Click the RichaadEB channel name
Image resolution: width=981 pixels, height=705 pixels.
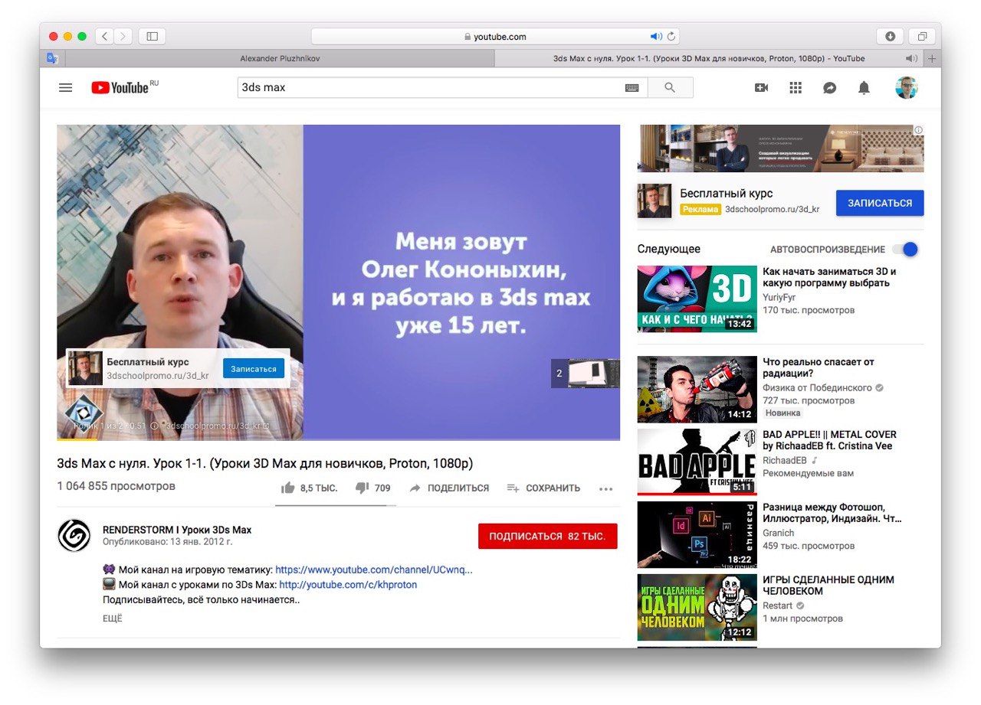(786, 460)
